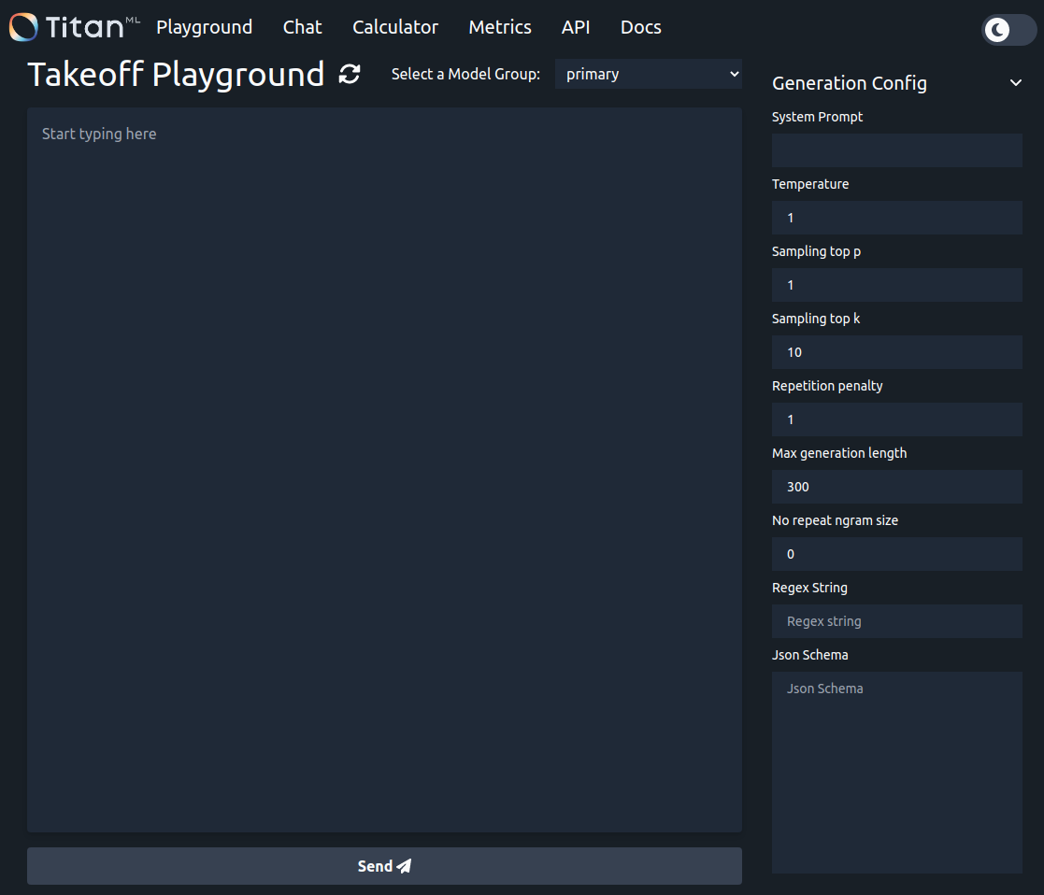Open the Model Group selection dropdown
The image size is (1044, 895).
[649, 74]
